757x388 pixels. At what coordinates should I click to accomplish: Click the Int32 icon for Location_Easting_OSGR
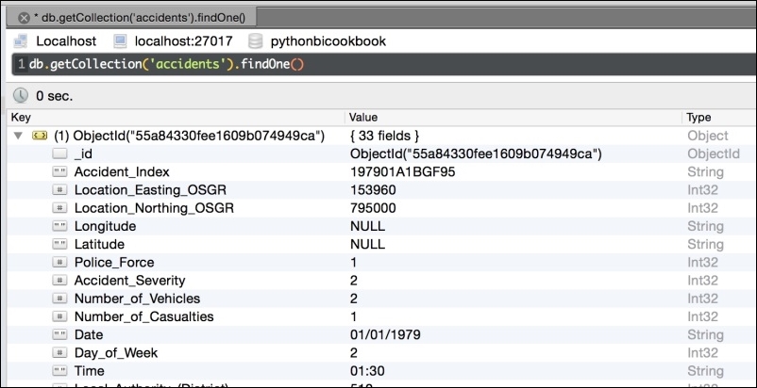coord(60,190)
